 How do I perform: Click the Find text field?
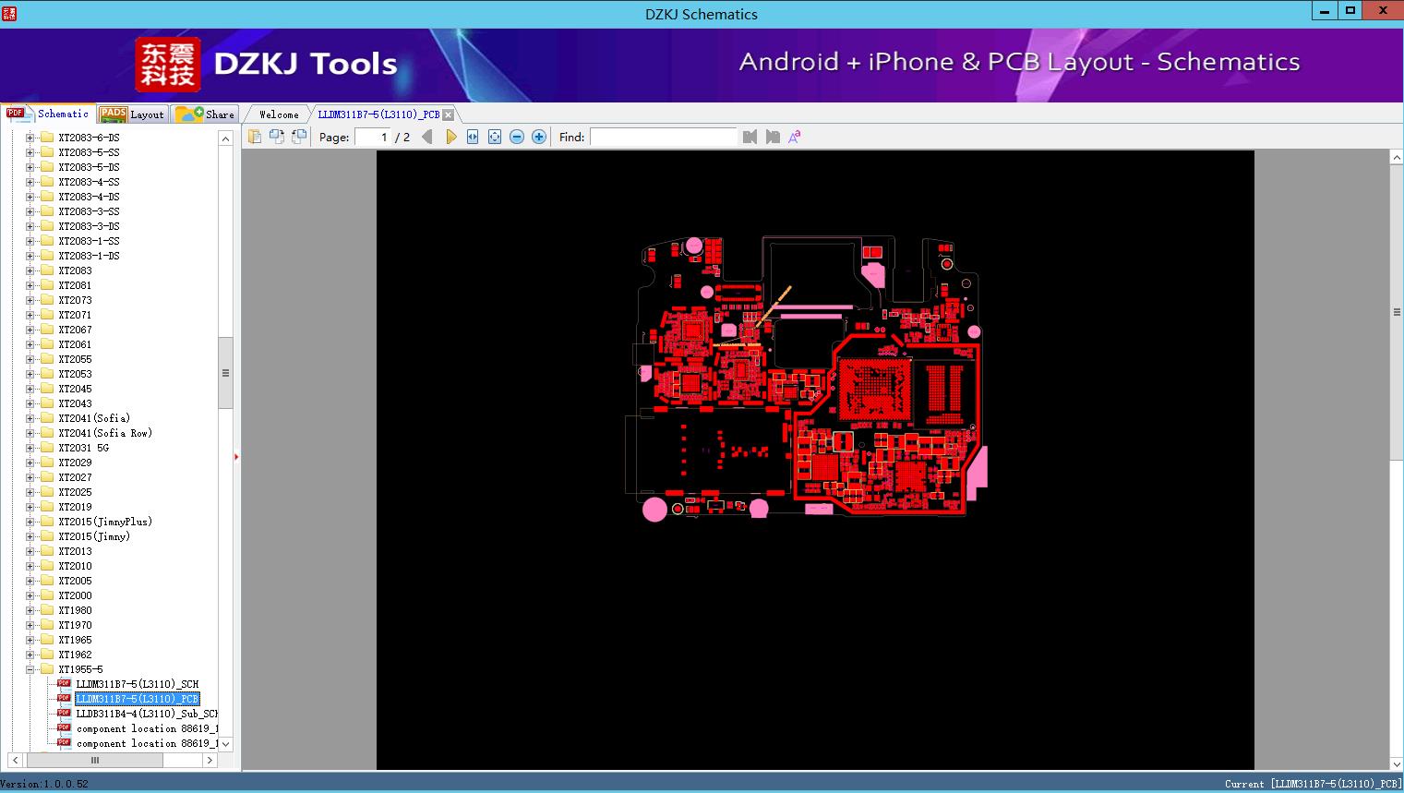(x=663, y=137)
